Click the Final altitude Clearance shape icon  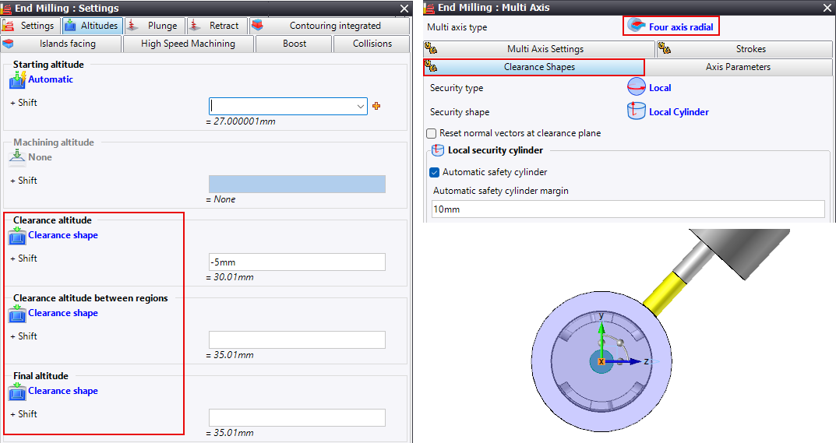tap(18, 392)
